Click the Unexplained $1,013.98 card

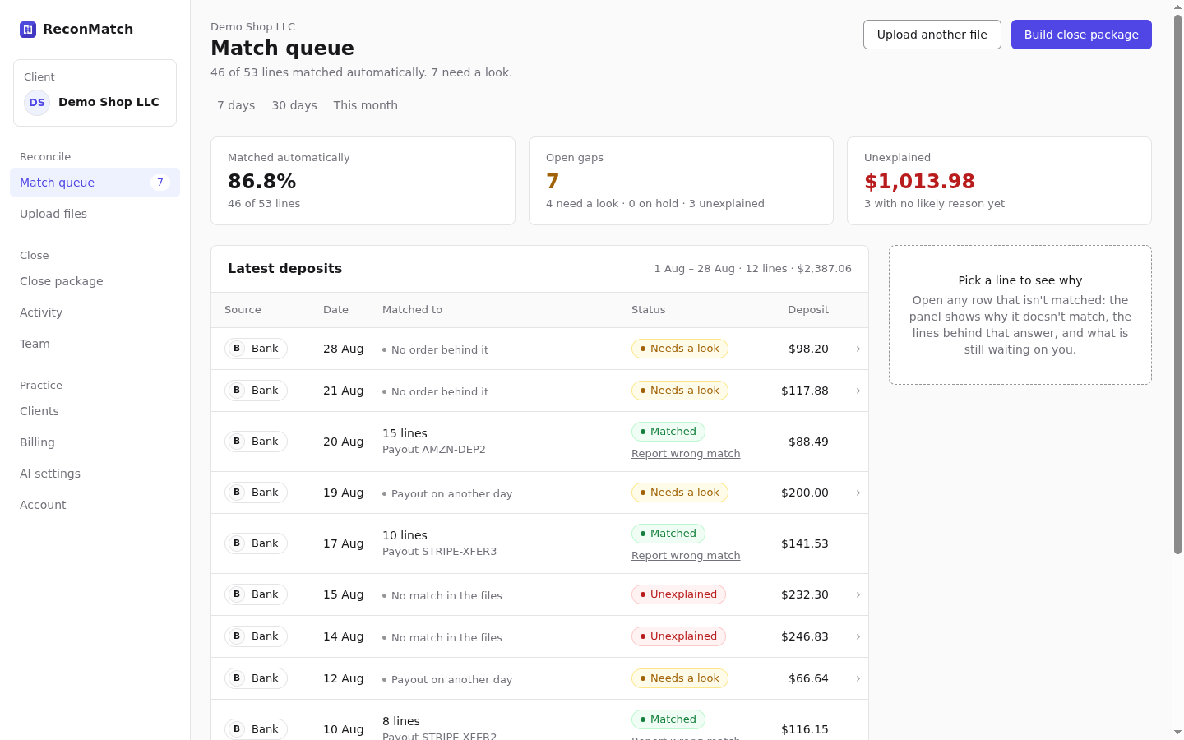(x=999, y=181)
